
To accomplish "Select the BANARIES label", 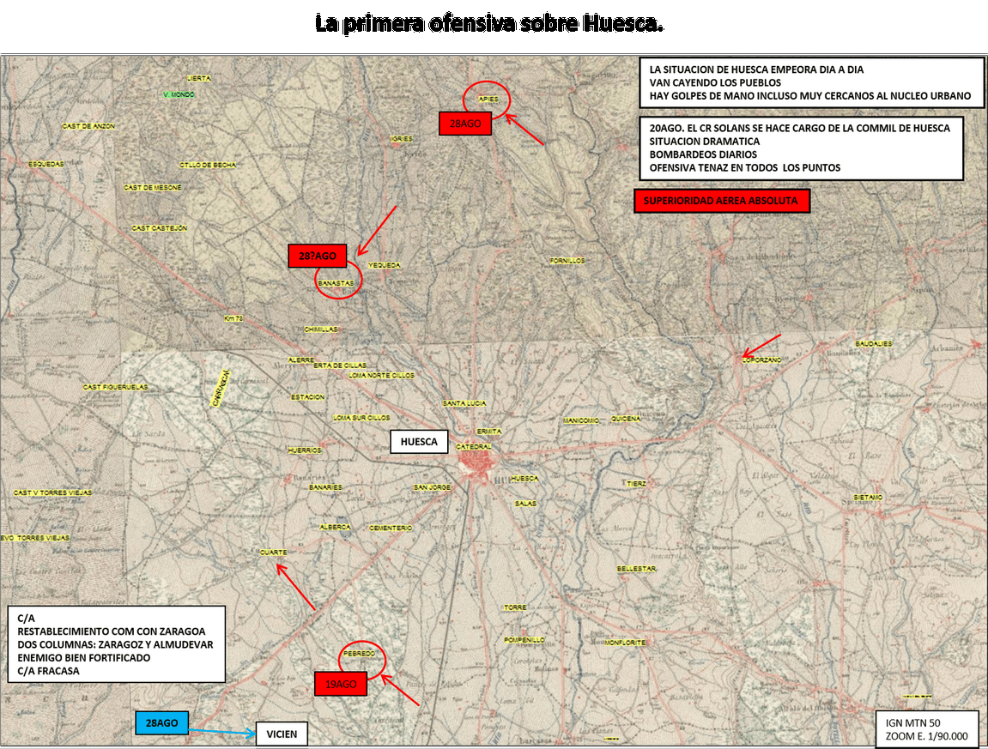I will [326, 487].
